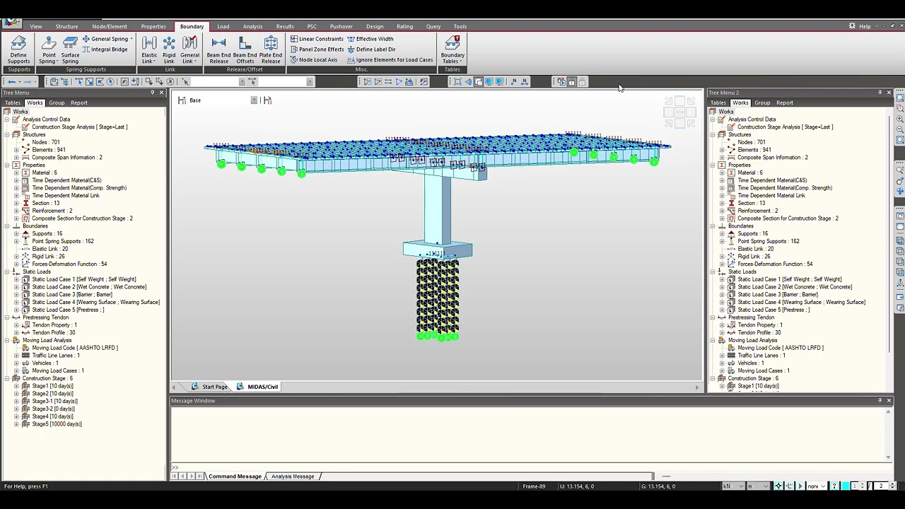
Task: Click the undo arrow in the toolbar
Action: (x=12, y=82)
